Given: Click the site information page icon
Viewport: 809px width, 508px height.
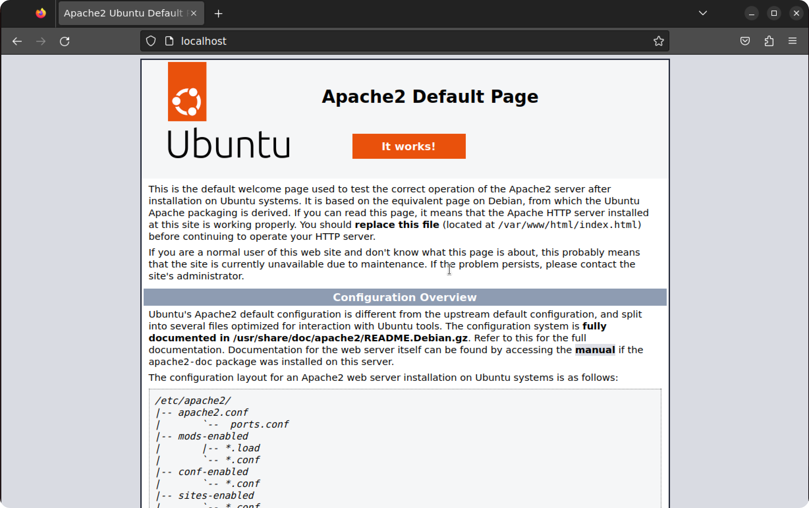Looking at the screenshot, I should point(169,41).
